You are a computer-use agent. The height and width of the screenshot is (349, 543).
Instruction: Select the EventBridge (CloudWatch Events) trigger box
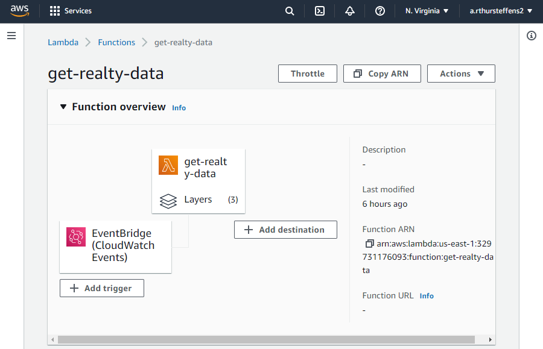pos(116,247)
